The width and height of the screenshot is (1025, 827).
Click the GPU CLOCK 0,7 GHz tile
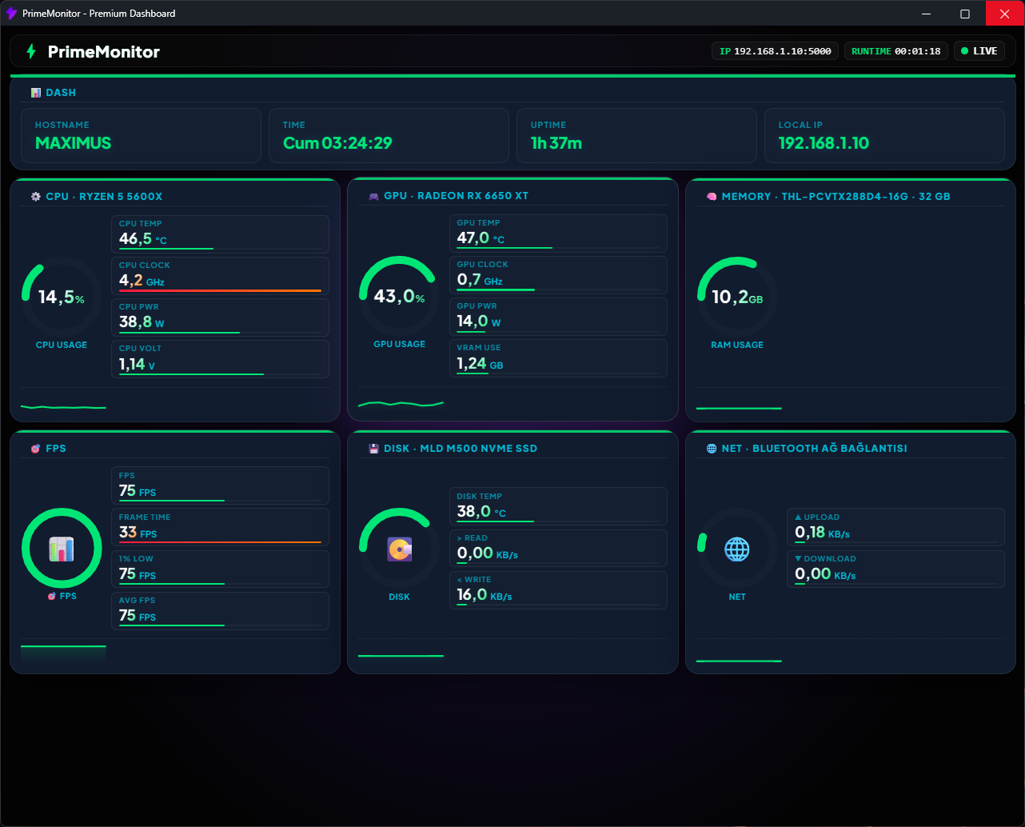558,275
